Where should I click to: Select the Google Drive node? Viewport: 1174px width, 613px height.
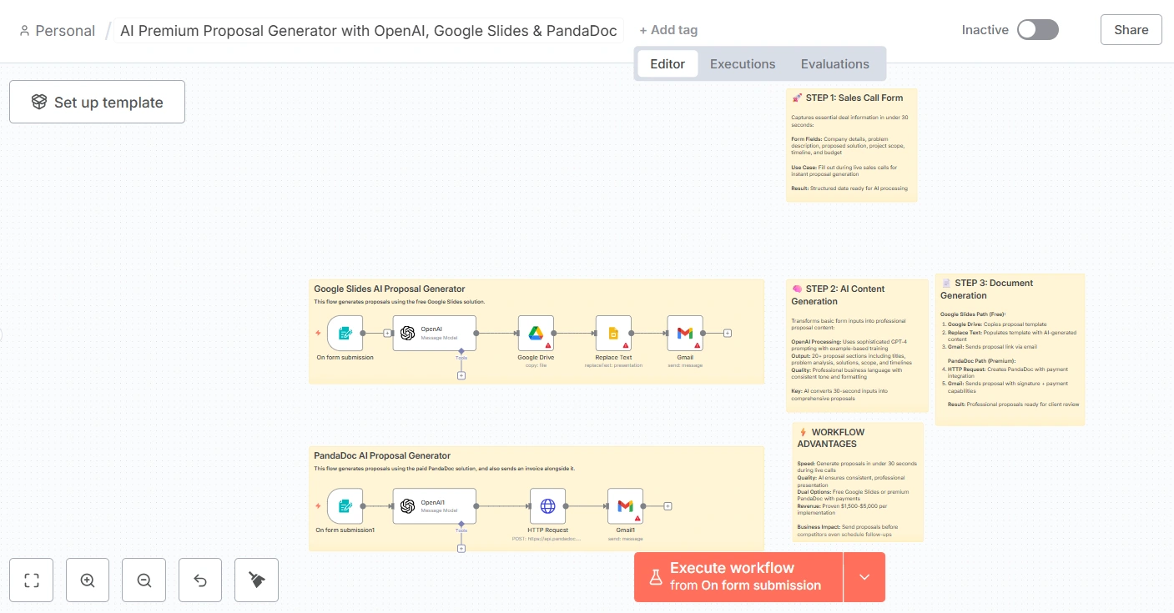click(x=536, y=333)
